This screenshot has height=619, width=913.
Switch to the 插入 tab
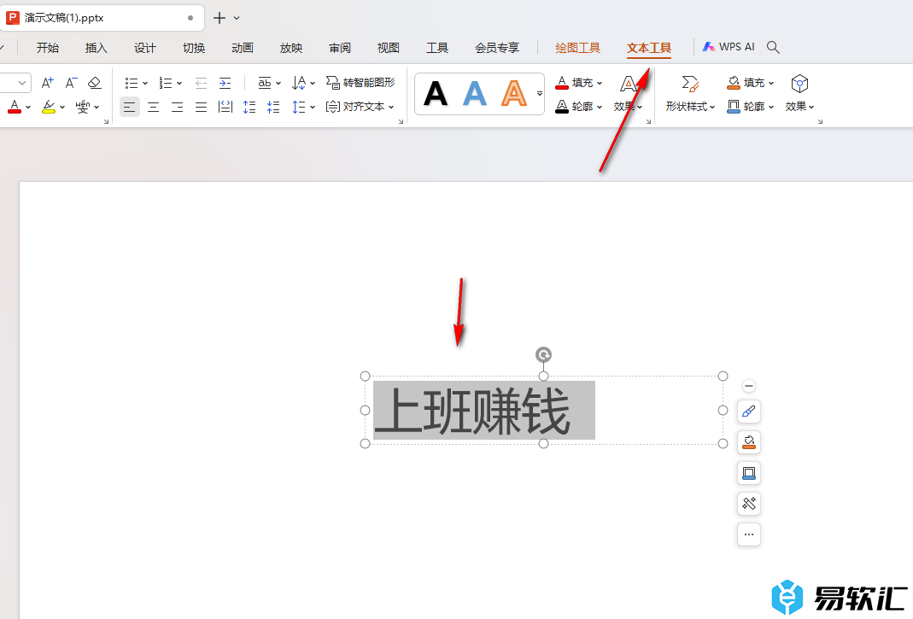pos(96,48)
